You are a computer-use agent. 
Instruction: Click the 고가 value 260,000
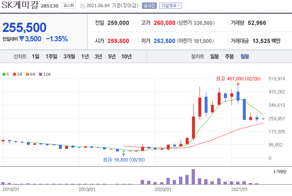coord(164,23)
